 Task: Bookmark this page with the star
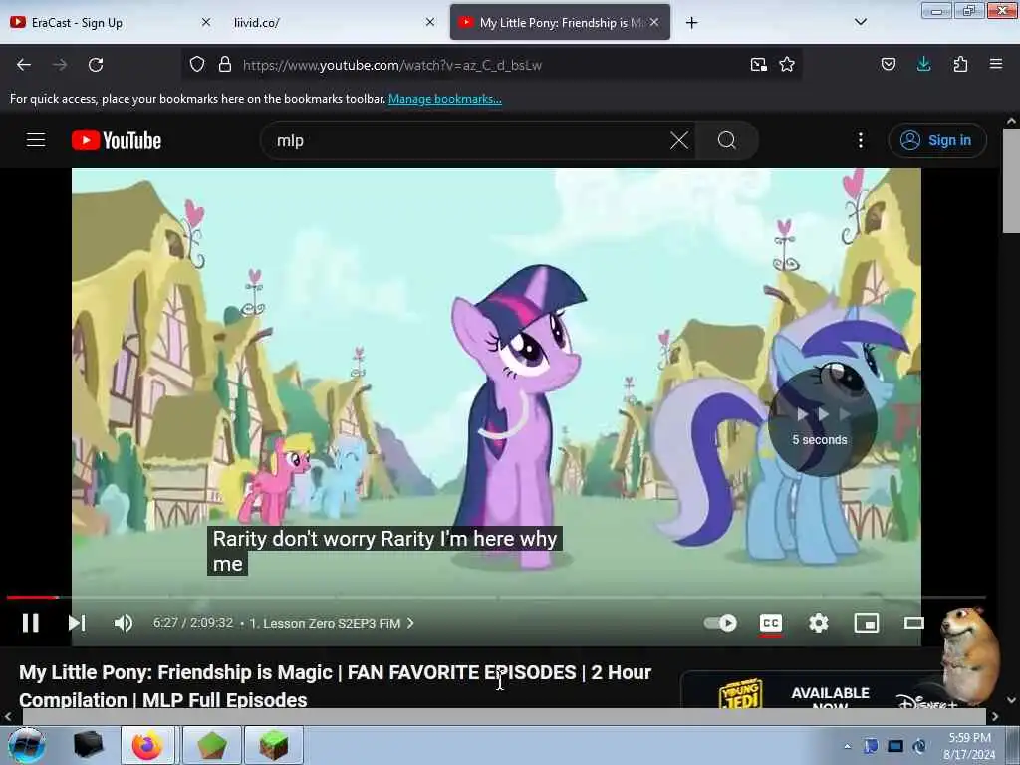point(787,65)
